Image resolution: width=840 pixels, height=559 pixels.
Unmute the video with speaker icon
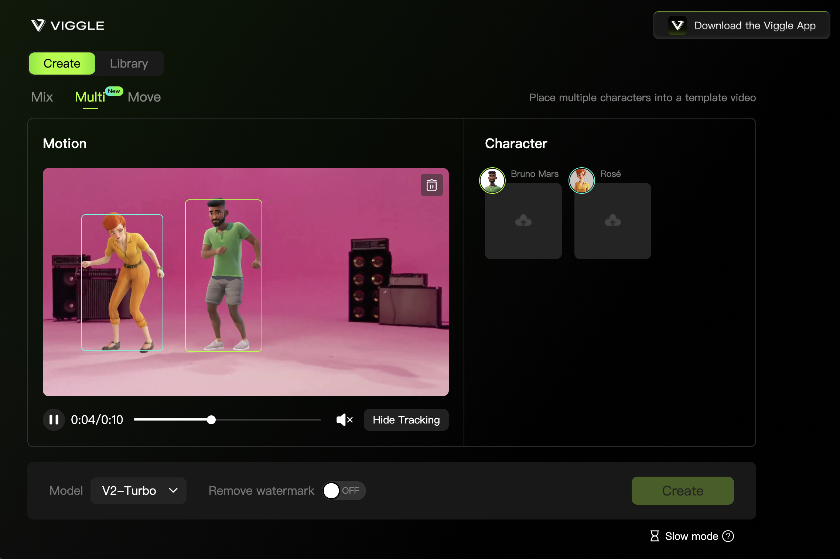tap(344, 420)
